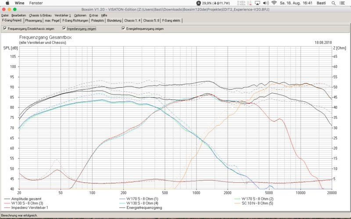Open the Datei menu
The height and width of the screenshot is (219, 351).
coord(5,15)
